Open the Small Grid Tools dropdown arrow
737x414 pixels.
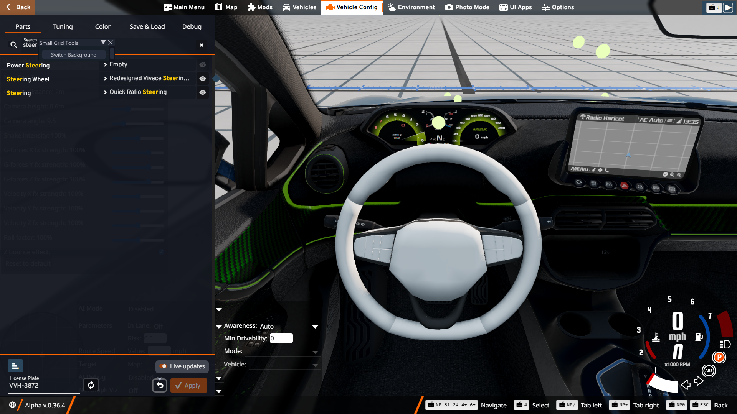pyautogui.click(x=103, y=42)
